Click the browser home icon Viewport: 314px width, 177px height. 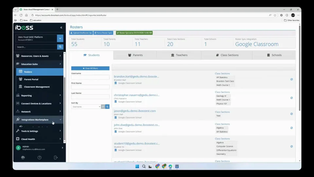click(x=26, y=15)
